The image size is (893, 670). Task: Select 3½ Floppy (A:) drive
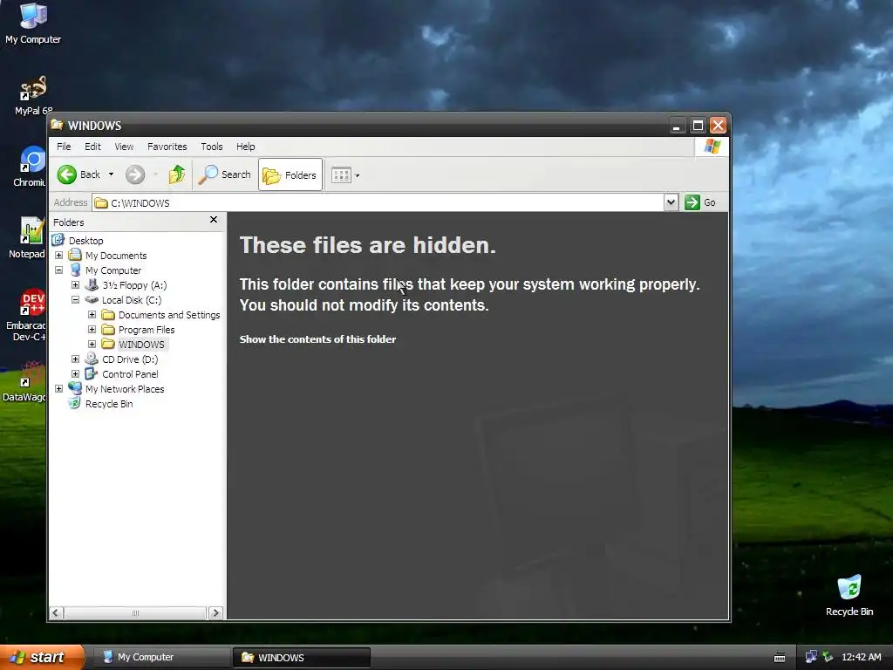point(134,285)
